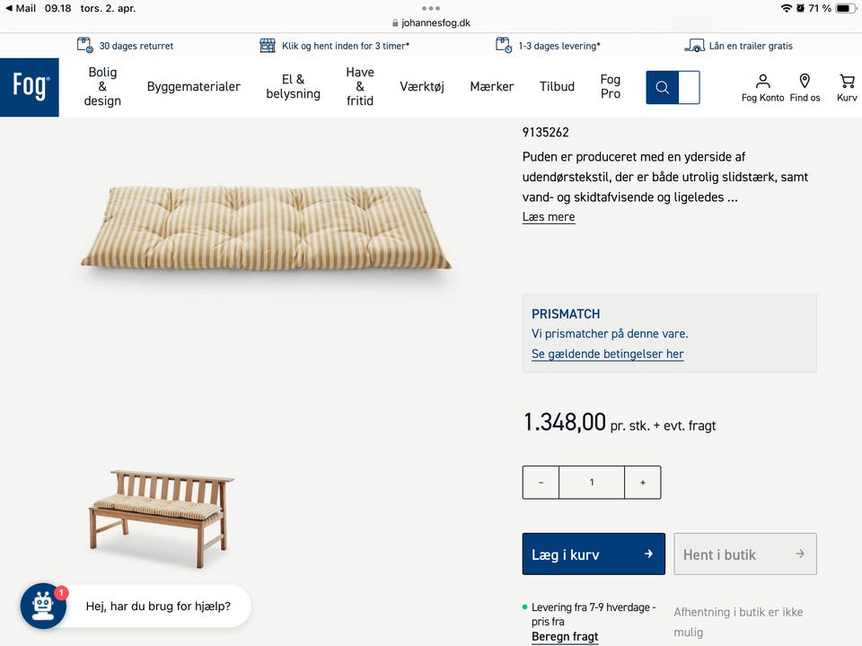Select the bench with cushion thumbnail
The width and height of the screenshot is (862, 646).
point(161,518)
